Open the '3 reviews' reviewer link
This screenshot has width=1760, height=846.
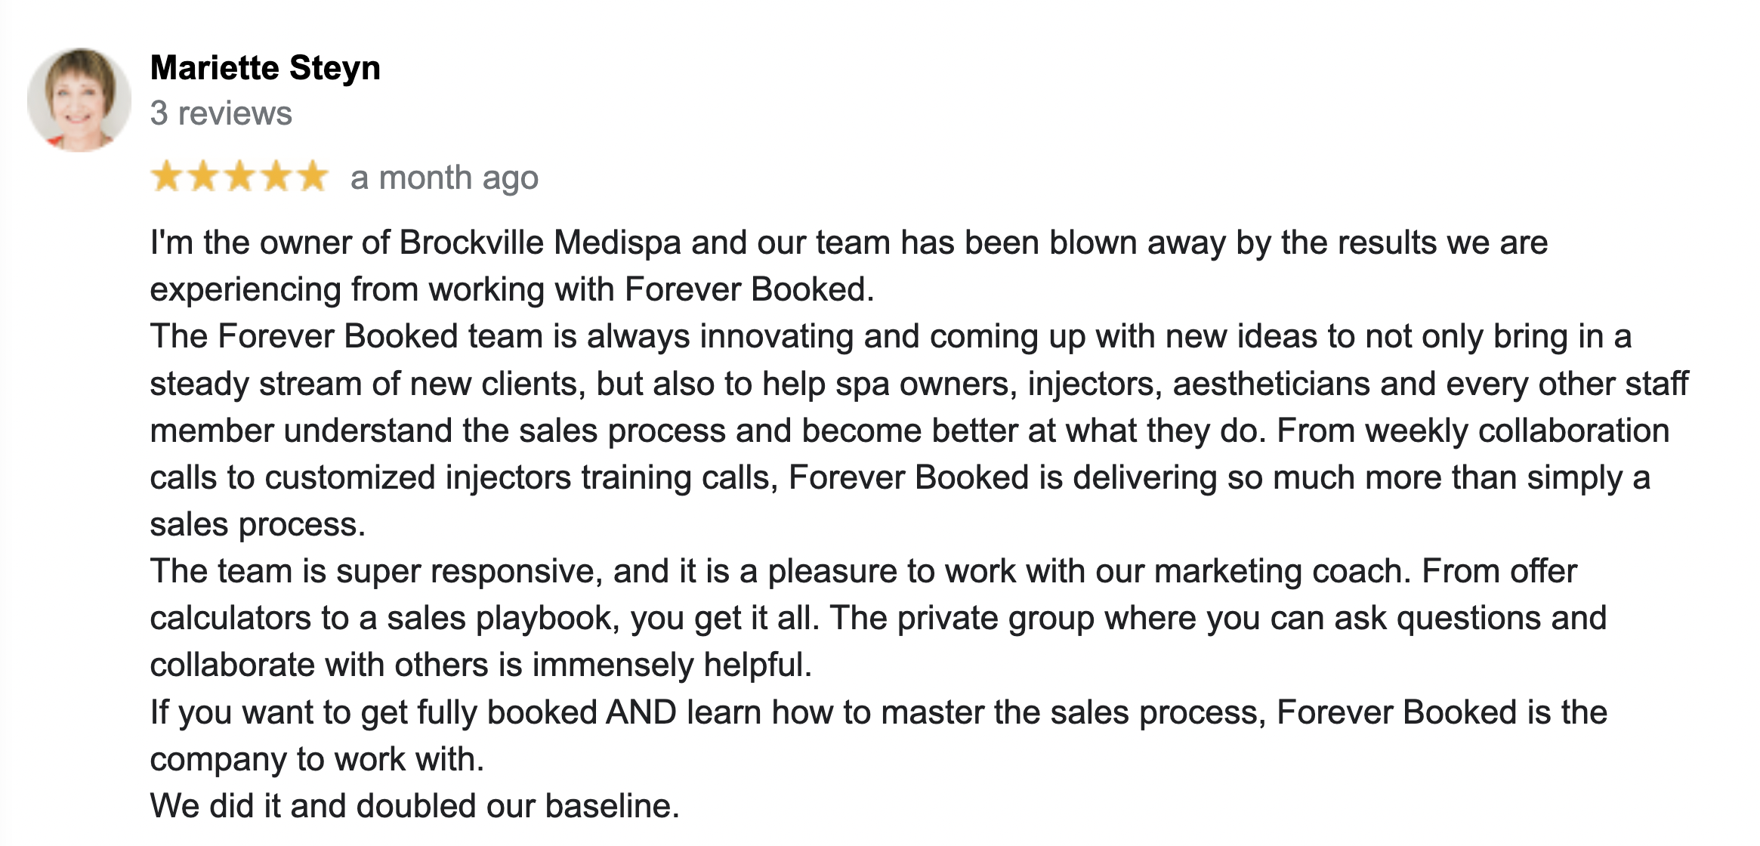[221, 113]
